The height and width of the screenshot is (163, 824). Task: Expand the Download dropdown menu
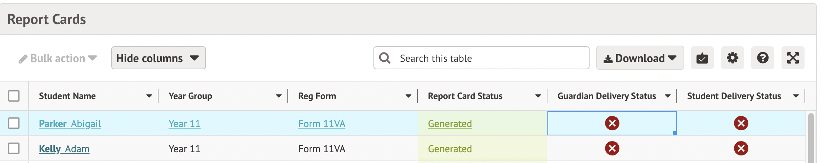coord(640,58)
